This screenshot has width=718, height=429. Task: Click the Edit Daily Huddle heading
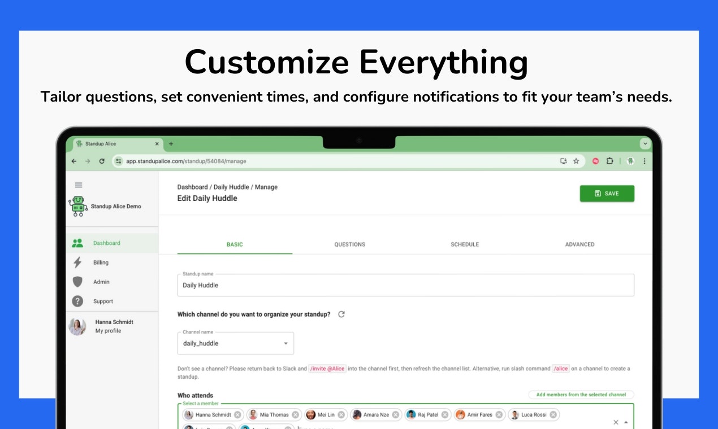[x=207, y=198]
